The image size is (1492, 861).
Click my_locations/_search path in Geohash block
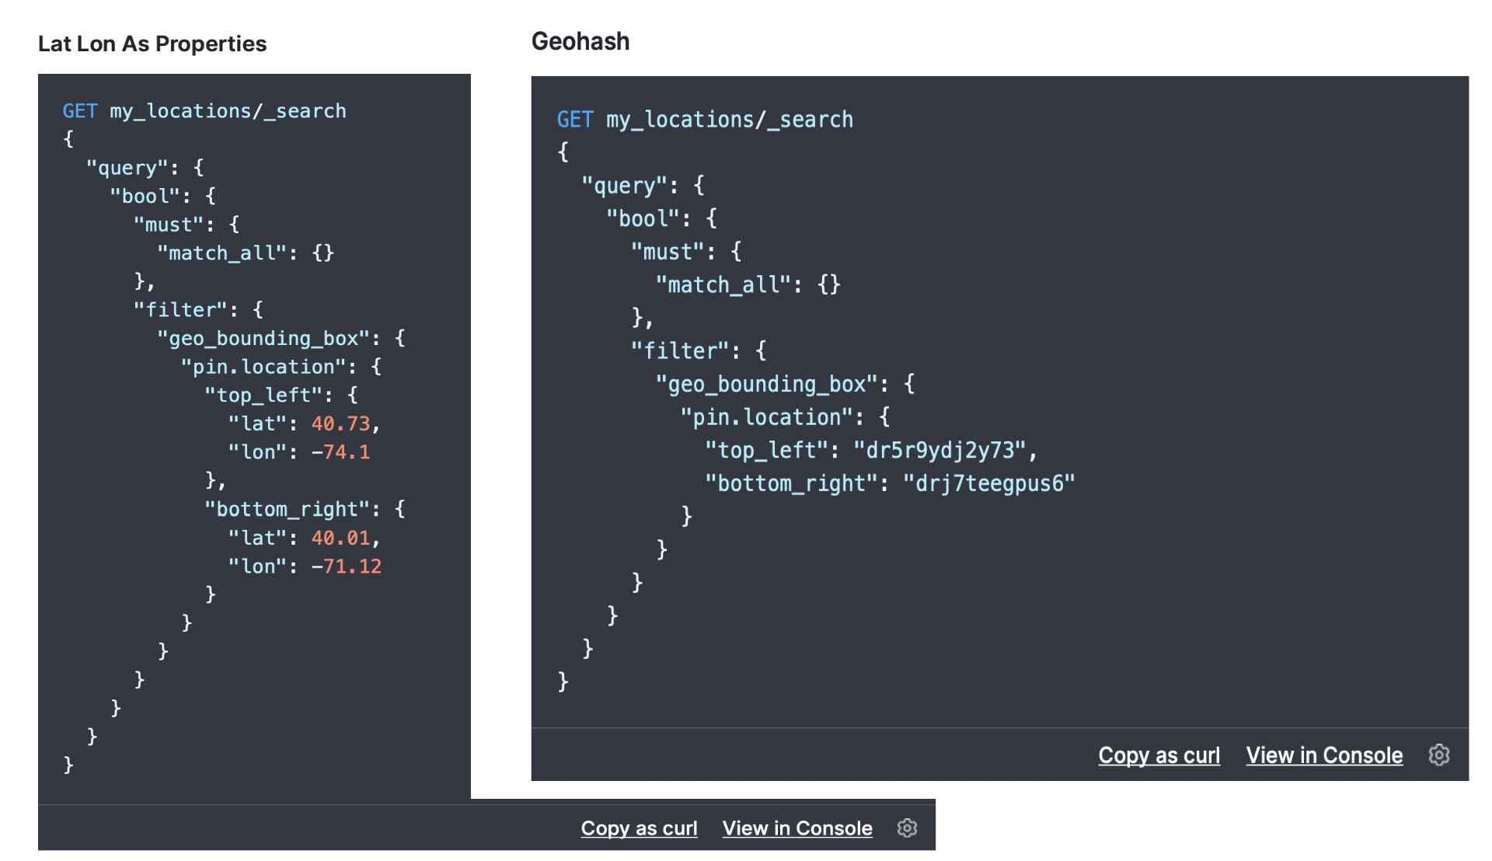pos(730,120)
